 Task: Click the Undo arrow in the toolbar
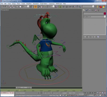3,7
